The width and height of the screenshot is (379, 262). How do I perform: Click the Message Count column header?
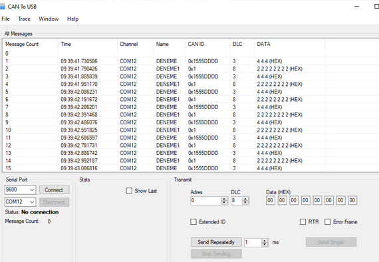pyautogui.click(x=31, y=45)
